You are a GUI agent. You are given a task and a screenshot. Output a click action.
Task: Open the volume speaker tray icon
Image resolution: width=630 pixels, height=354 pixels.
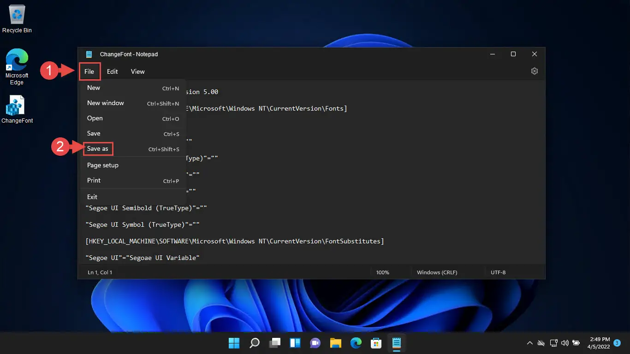(565, 343)
